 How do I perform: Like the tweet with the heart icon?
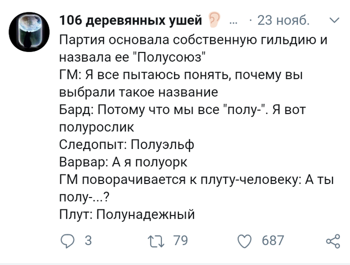(245, 241)
